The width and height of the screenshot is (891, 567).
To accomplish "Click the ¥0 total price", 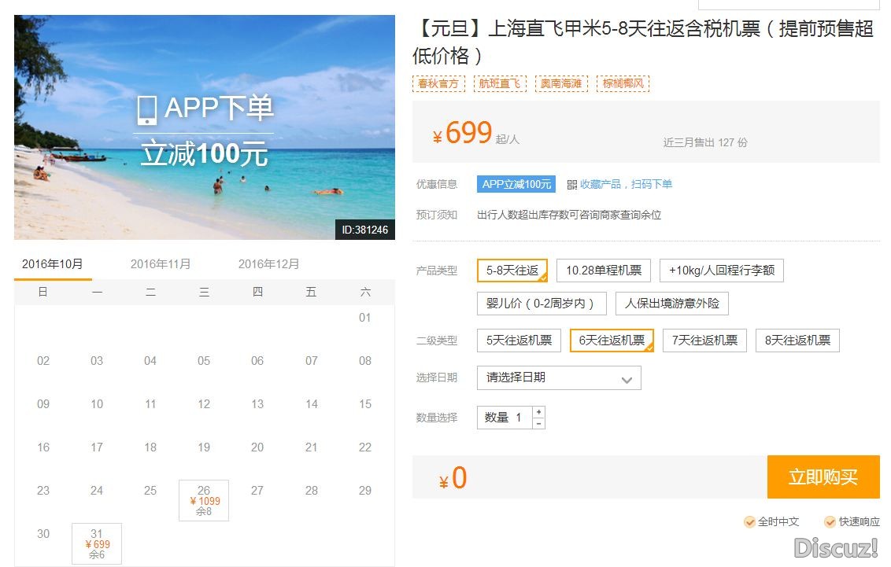I will point(453,478).
